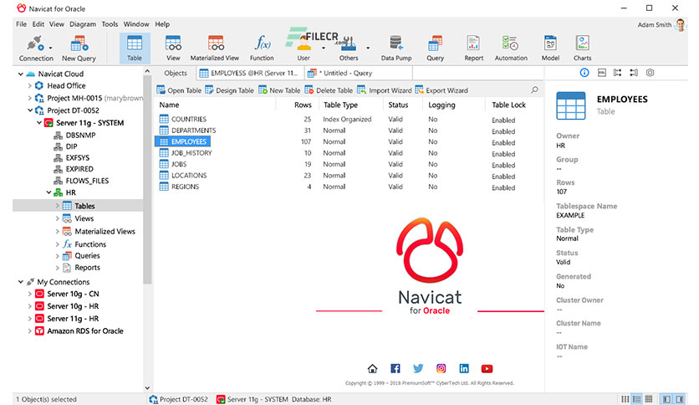Collapse Server 11g - SYSTEM node
Viewport: 699px width, 405px height.
[x=39, y=123]
